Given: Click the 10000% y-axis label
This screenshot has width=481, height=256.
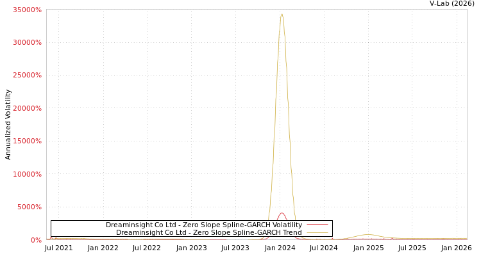Looking at the screenshot, I should 27,174.
